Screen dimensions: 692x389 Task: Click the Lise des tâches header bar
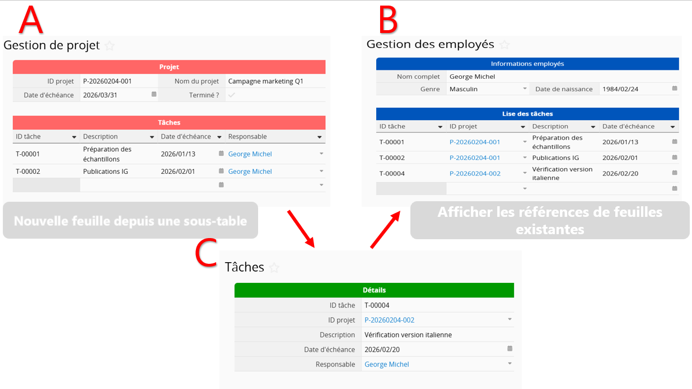(x=527, y=113)
